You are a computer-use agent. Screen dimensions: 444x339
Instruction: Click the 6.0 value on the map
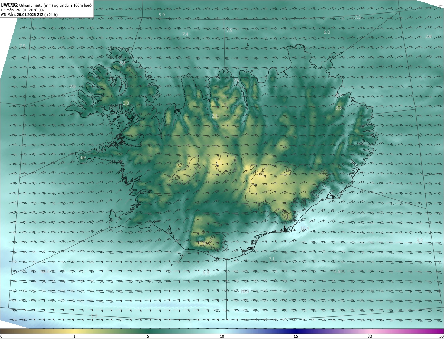327,32
